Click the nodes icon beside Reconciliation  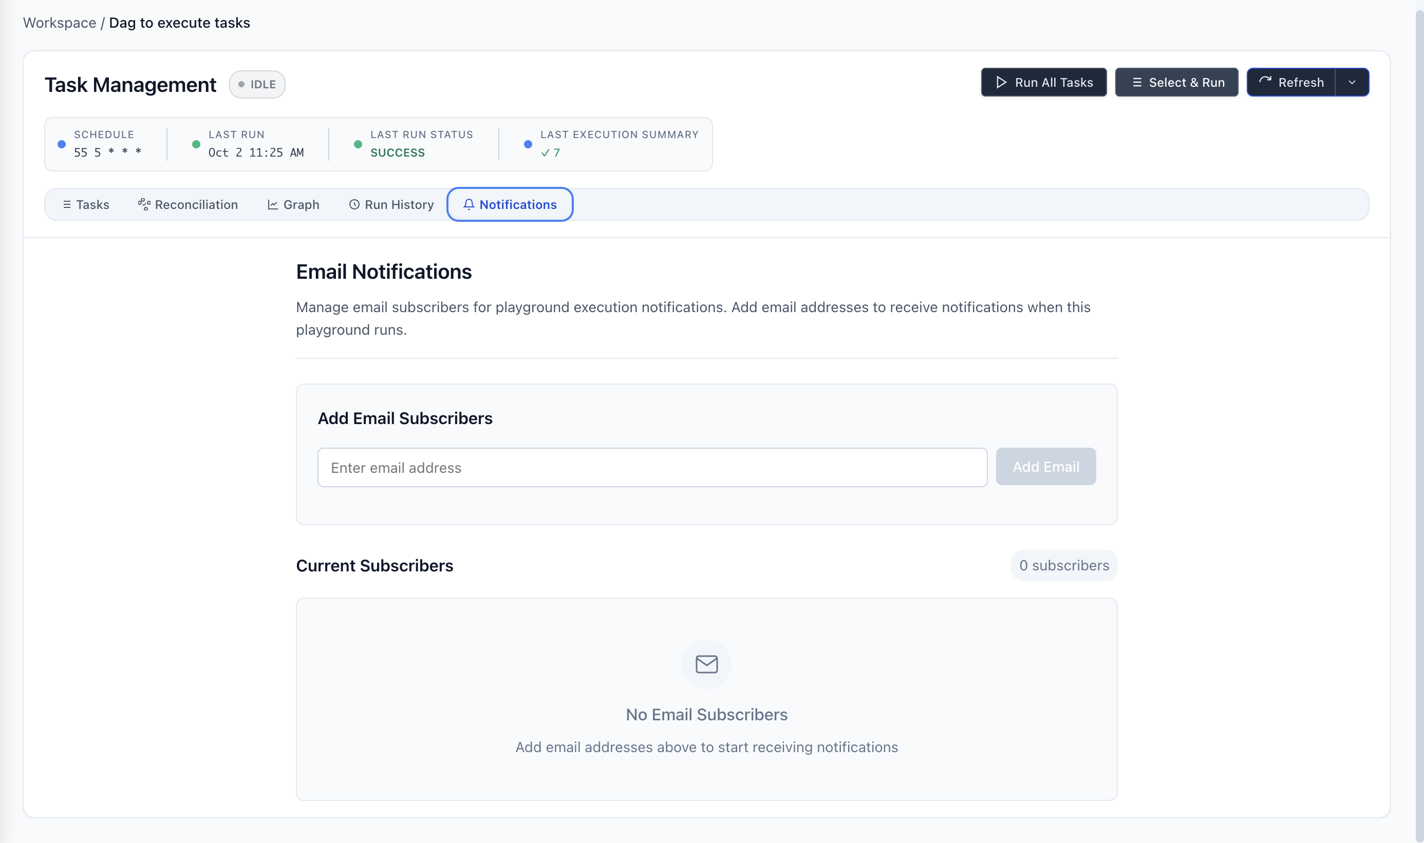(x=144, y=204)
